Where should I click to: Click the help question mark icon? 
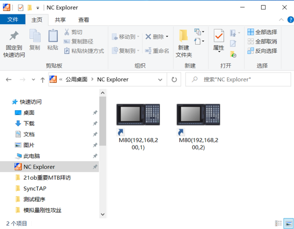coord(291,20)
